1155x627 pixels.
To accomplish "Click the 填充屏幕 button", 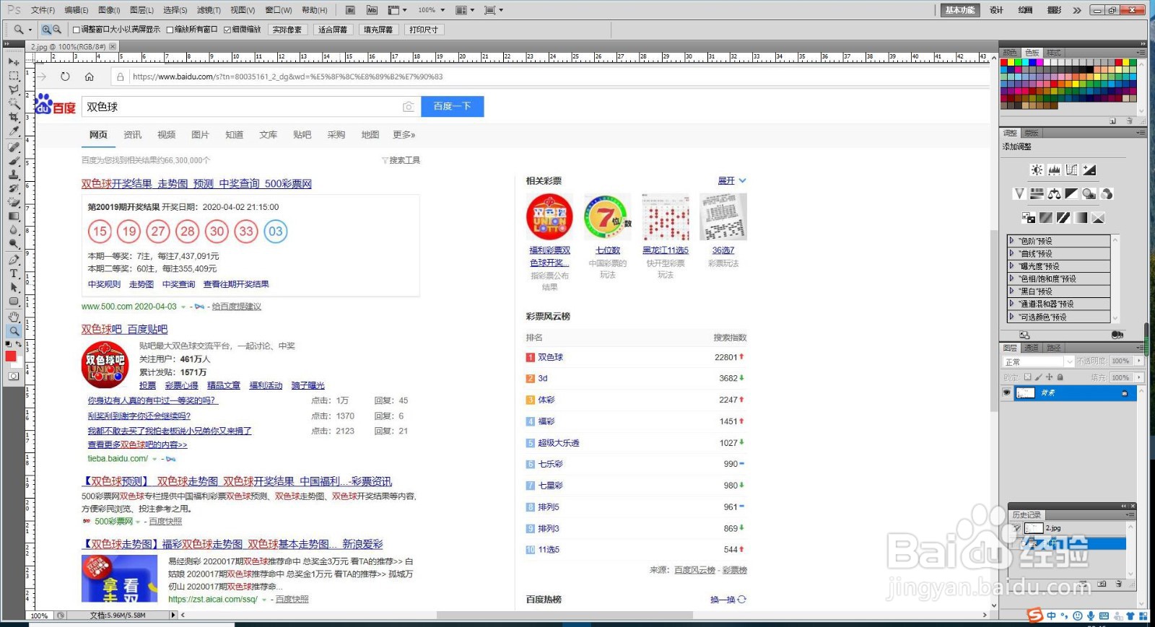I will (378, 30).
